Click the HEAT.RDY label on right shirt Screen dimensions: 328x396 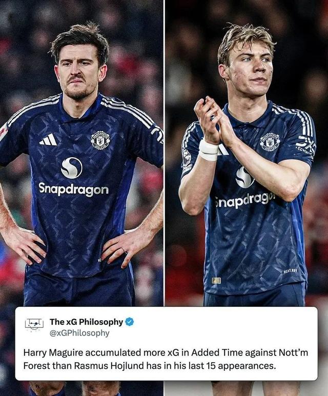(291, 271)
